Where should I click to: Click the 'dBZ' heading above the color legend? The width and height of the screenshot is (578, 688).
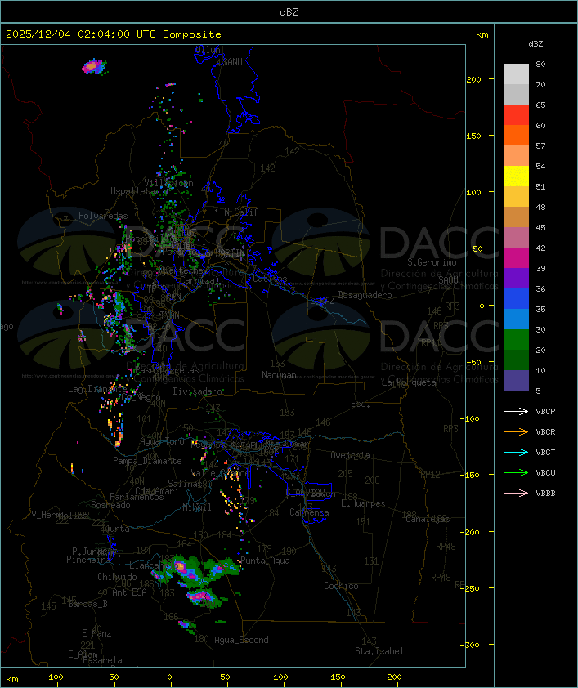(535, 44)
